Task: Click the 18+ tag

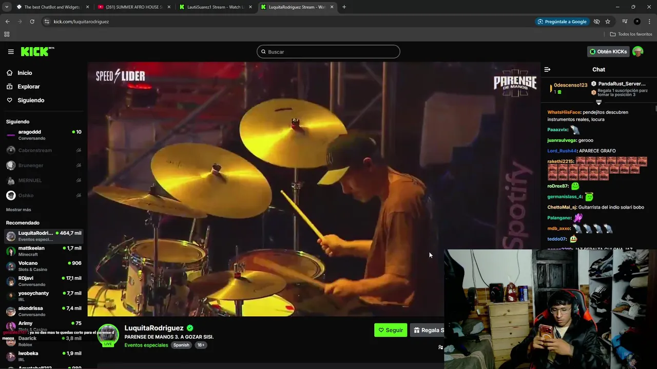Action: (201, 345)
